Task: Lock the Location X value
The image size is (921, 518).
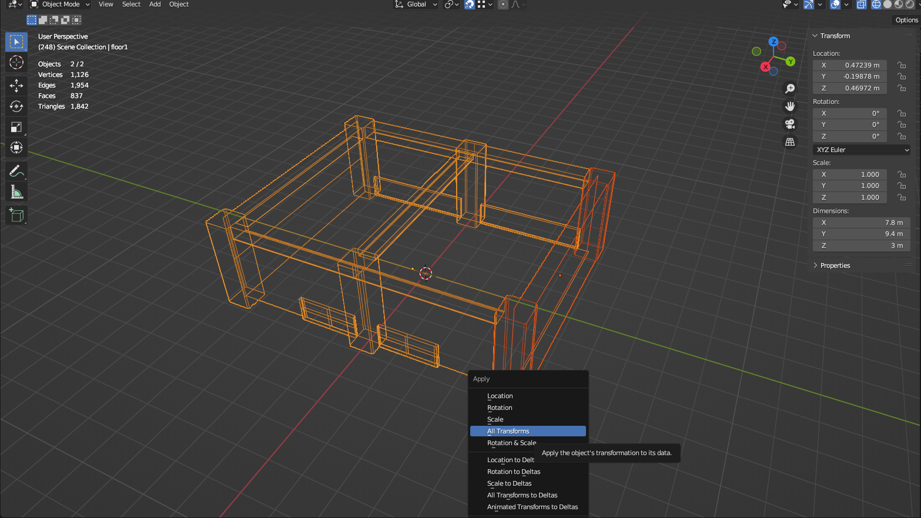Action: [902, 65]
